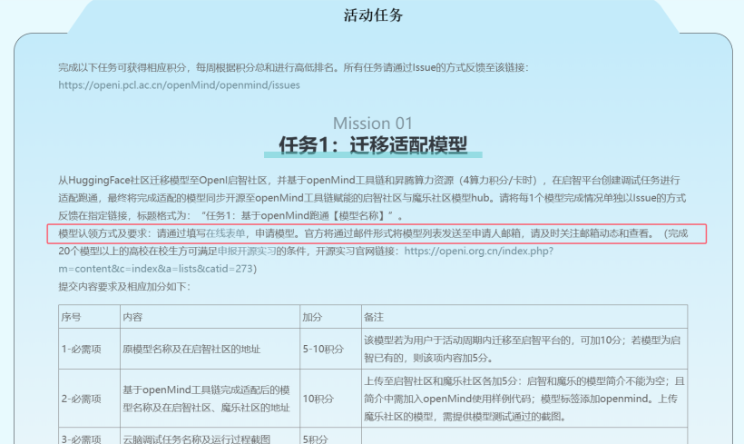The height and width of the screenshot is (444, 744).
Task: Click the remark starting 该模型若为用户于活动周期内
Action: [x=524, y=349]
